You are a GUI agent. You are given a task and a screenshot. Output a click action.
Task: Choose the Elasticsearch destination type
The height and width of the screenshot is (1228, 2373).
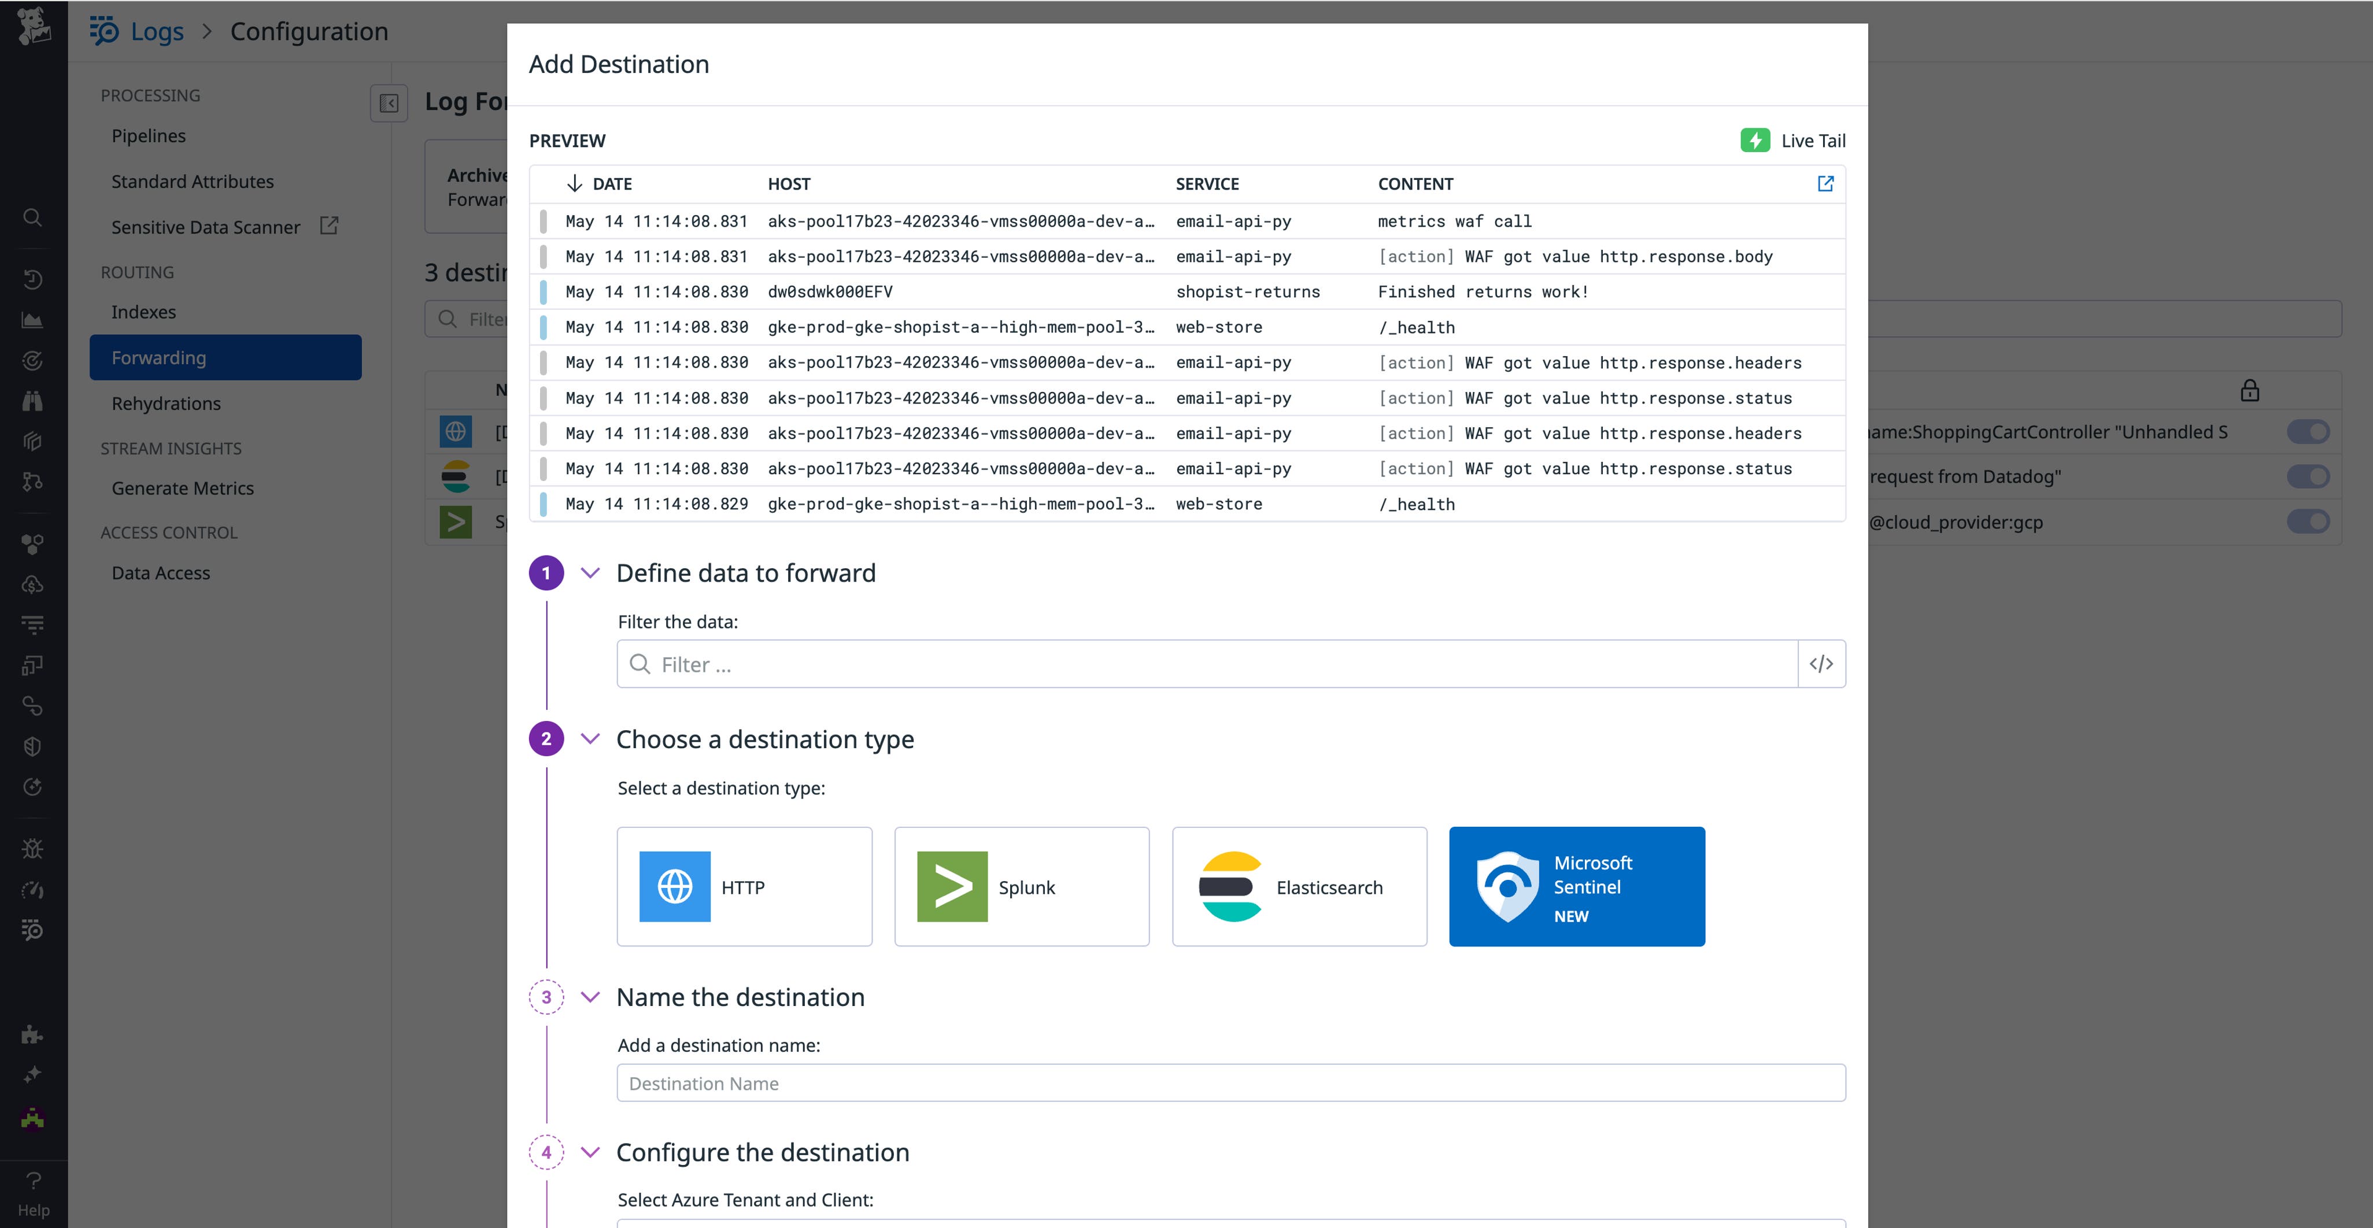coord(1299,886)
